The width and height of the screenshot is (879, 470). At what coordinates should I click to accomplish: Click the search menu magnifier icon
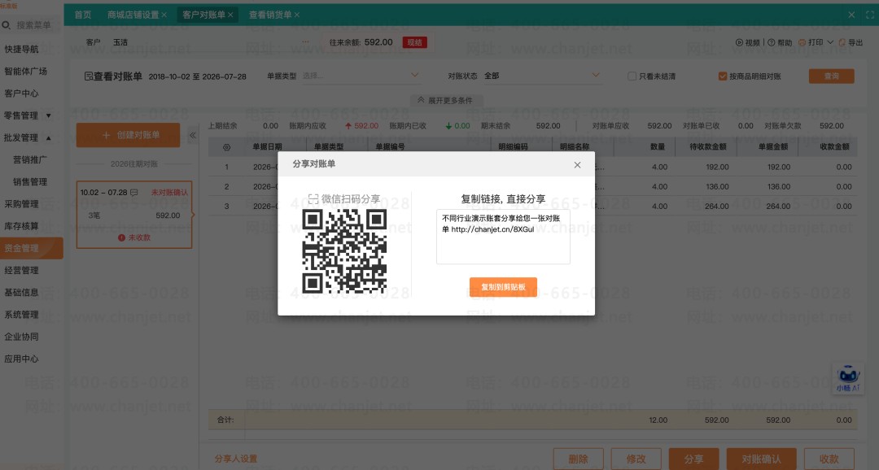coord(7,25)
